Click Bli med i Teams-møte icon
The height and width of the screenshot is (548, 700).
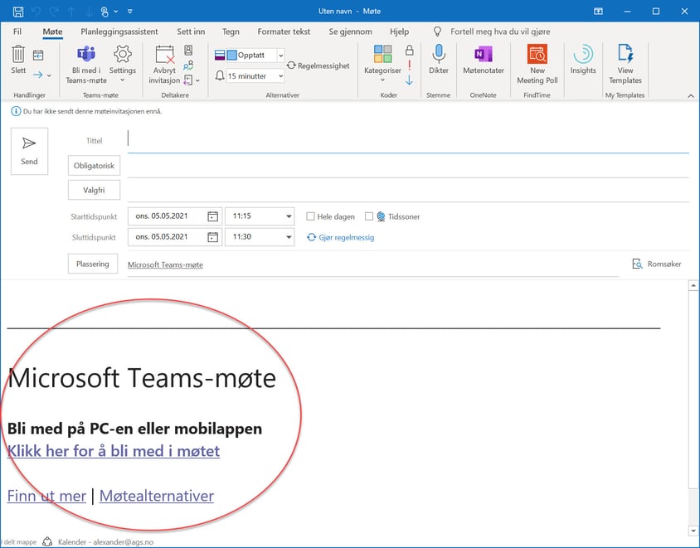point(86,54)
